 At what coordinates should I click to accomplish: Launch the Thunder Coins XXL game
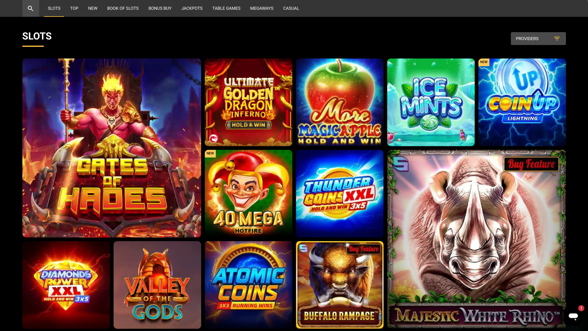coord(339,193)
